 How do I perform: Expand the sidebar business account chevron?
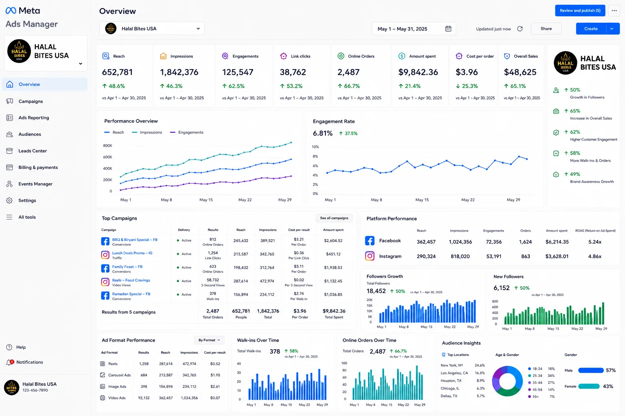(81, 64)
